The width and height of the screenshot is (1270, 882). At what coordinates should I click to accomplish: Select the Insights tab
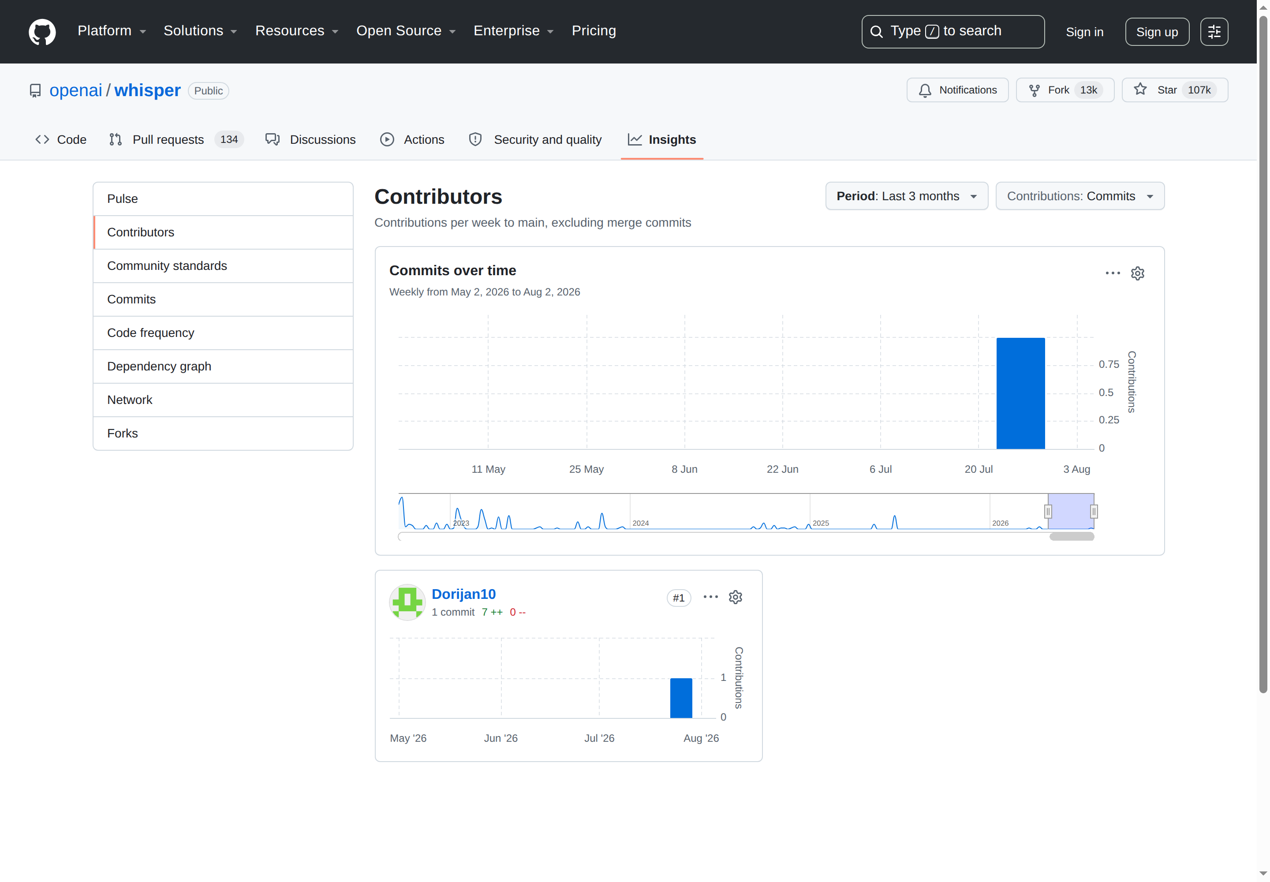tap(661, 140)
